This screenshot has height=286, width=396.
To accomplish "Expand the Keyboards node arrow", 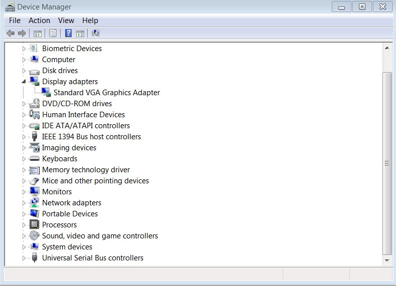I will pos(24,159).
